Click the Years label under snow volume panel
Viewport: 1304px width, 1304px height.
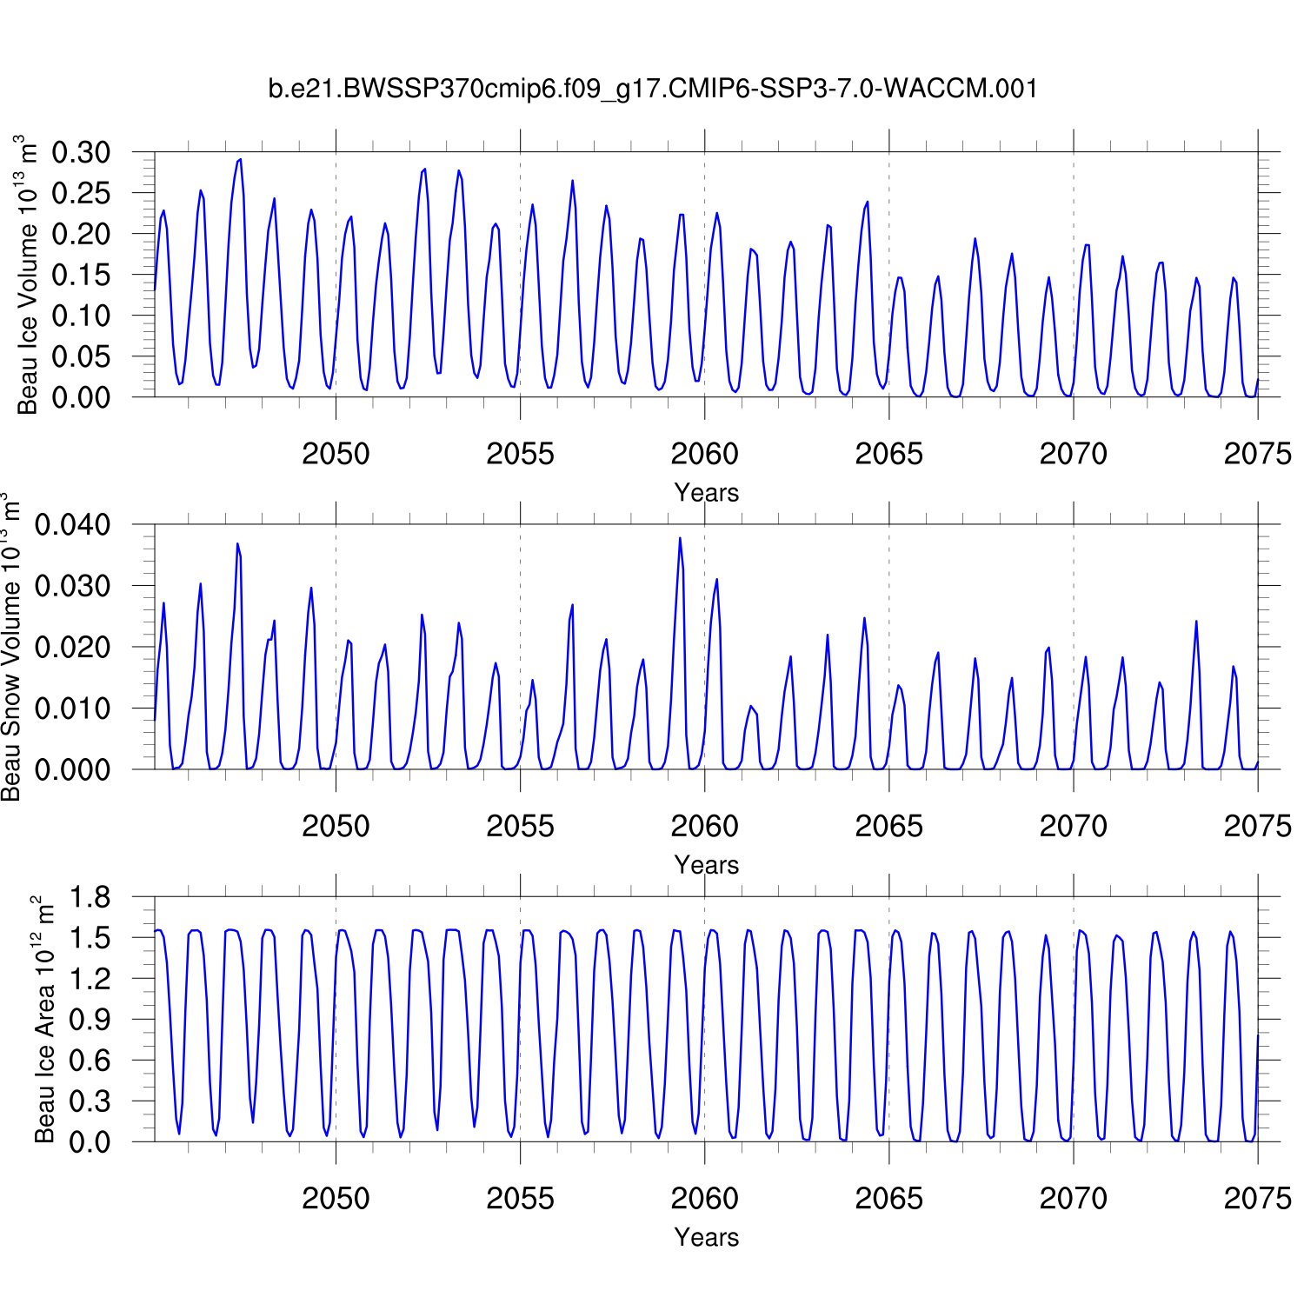[x=706, y=865]
